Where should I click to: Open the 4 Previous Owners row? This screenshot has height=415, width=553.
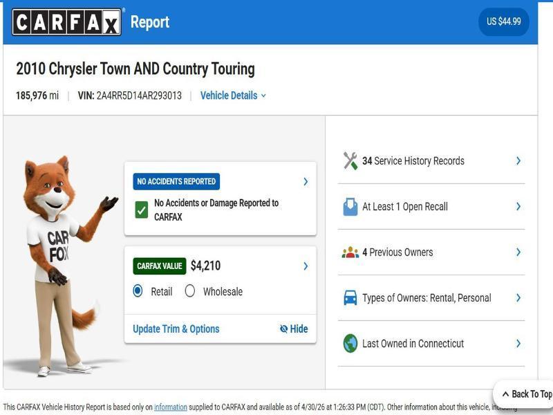[x=431, y=252]
